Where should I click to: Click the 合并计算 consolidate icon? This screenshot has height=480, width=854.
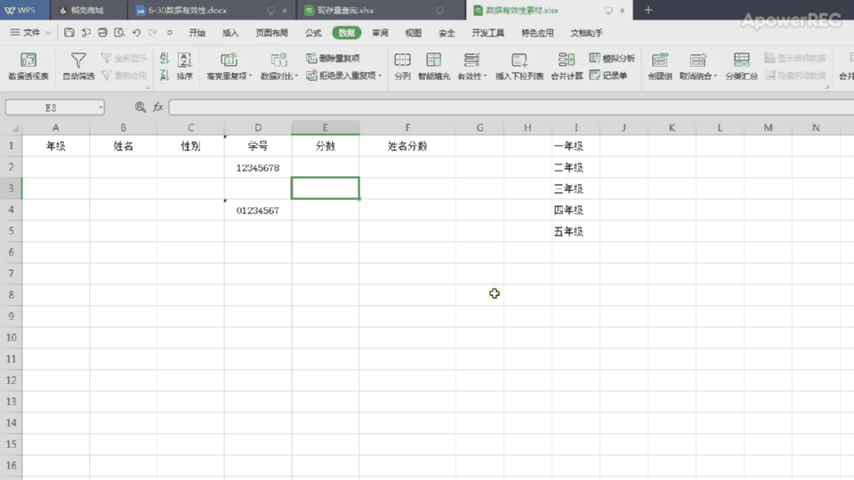[x=566, y=66]
